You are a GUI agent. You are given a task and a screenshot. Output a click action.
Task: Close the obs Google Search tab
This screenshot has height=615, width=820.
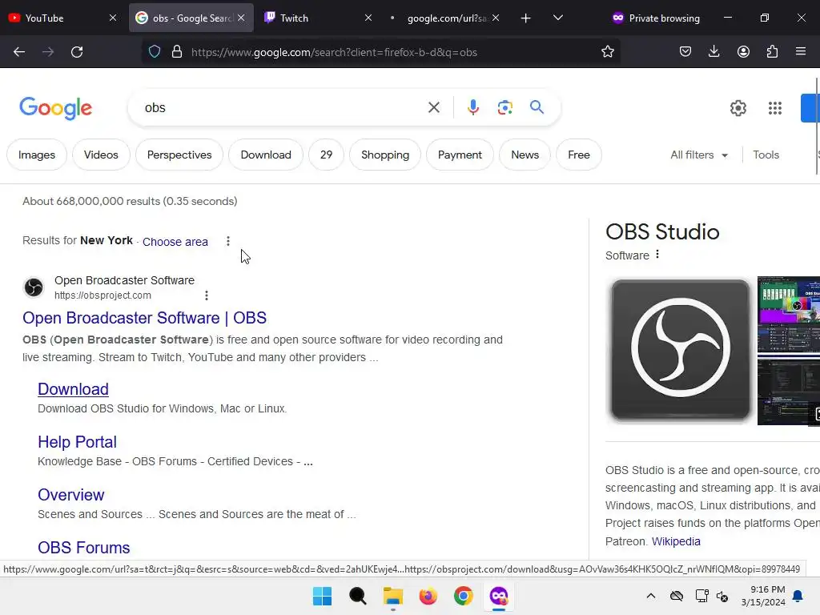tap(241, 18)
